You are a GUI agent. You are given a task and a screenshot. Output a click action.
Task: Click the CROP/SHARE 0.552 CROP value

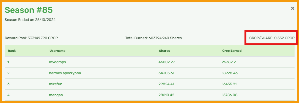[272, 38]
